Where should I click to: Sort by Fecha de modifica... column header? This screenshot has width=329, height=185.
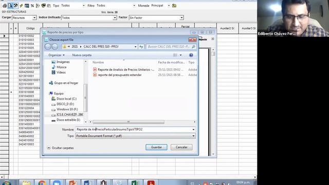pyautogui.click(x=171, y=63)
